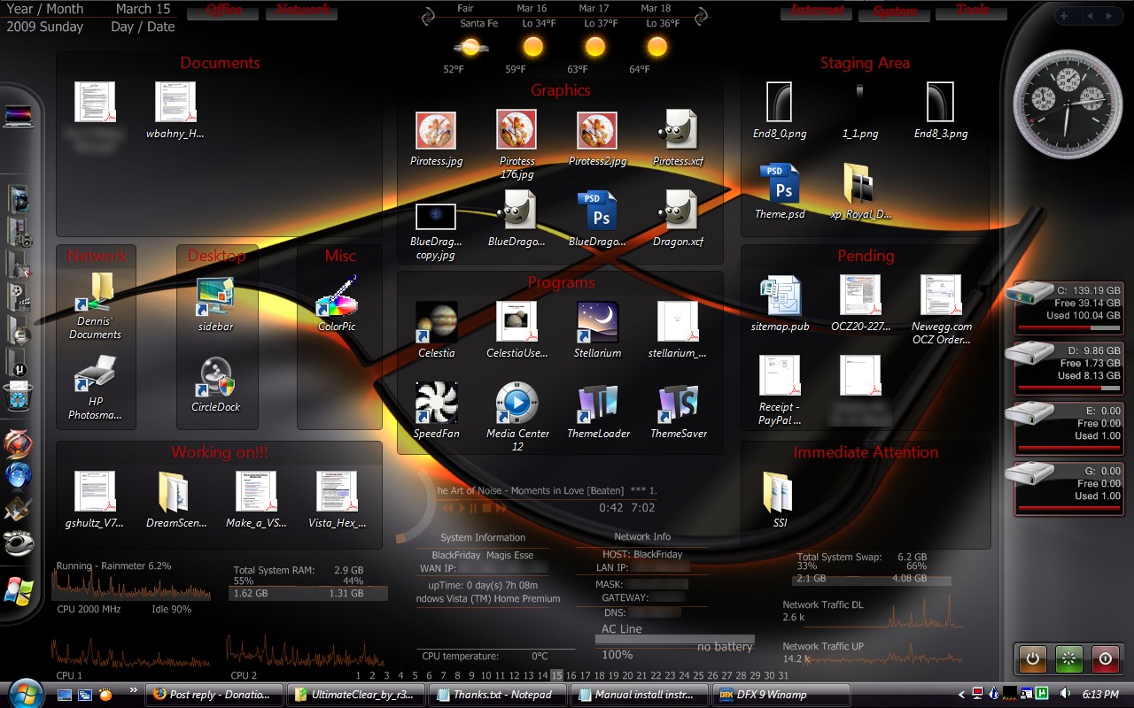Open the Start menu orb
Image resolution: width=1134 pixels, height=708 pixels.
pos(26,693)
